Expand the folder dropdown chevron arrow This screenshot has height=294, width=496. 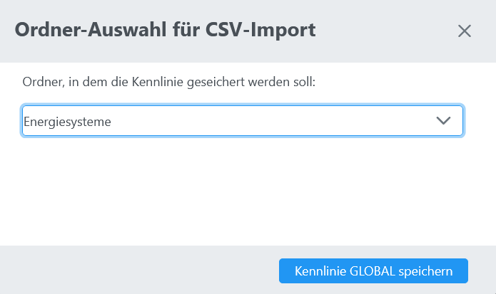coord(443,121)
